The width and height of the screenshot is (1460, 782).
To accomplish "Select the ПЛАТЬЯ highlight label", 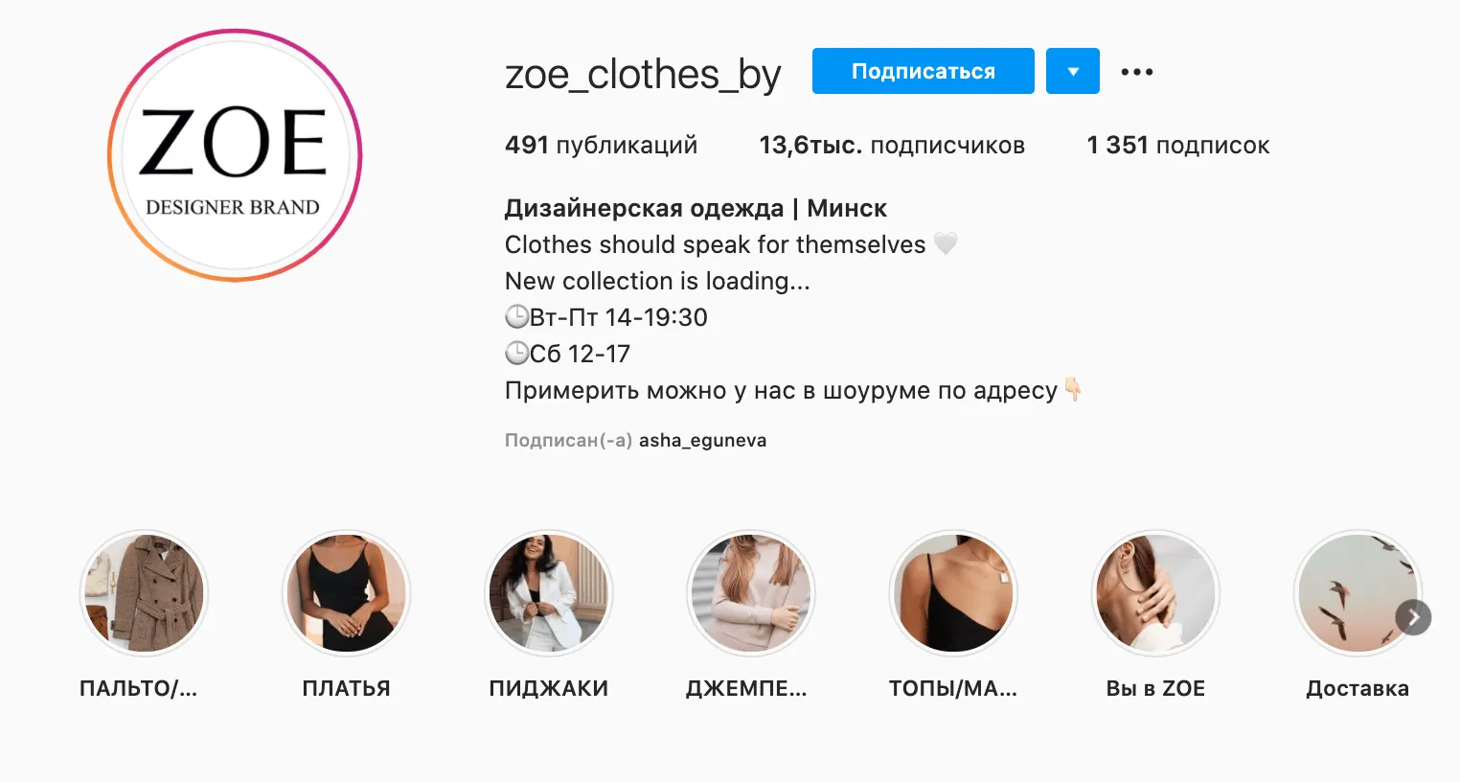I will coord(346,688).
